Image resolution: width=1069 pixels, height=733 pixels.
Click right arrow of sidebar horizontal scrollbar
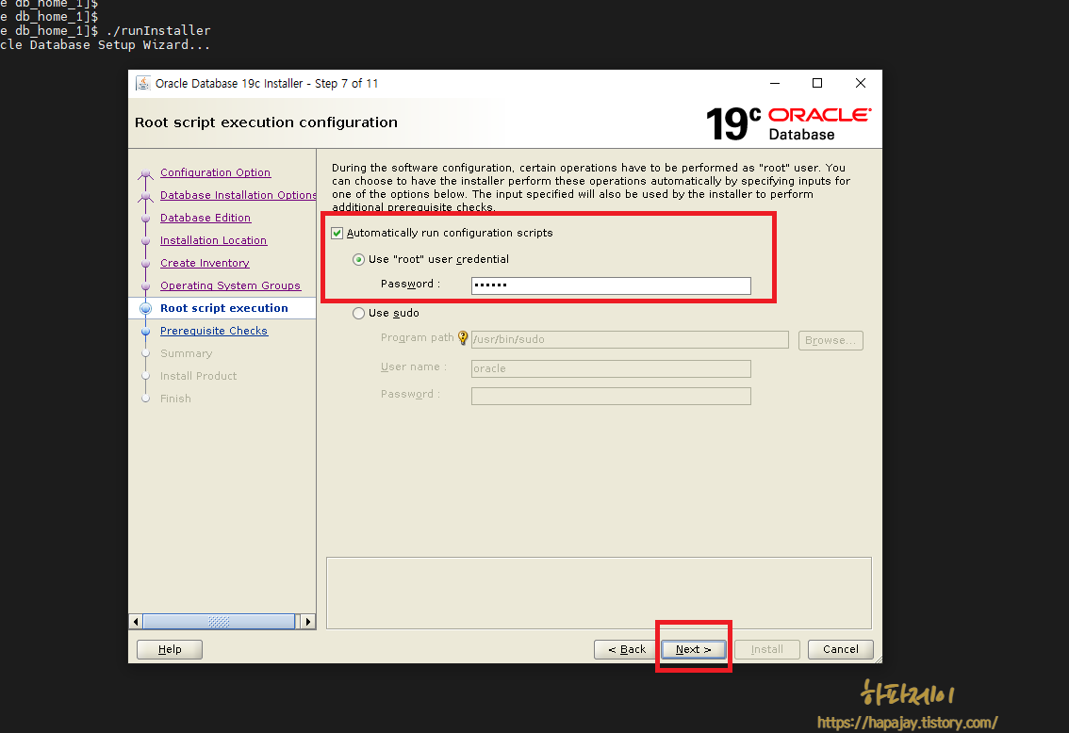coord(308,621)
